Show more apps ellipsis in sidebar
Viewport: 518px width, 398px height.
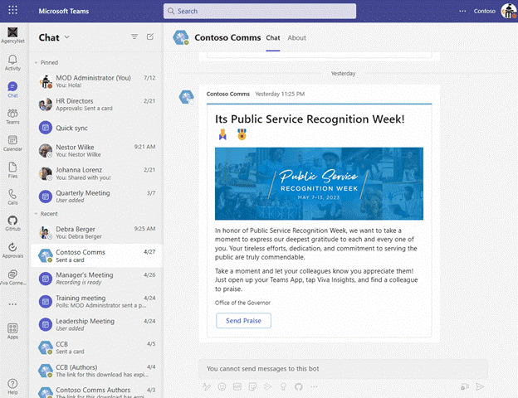12,304
